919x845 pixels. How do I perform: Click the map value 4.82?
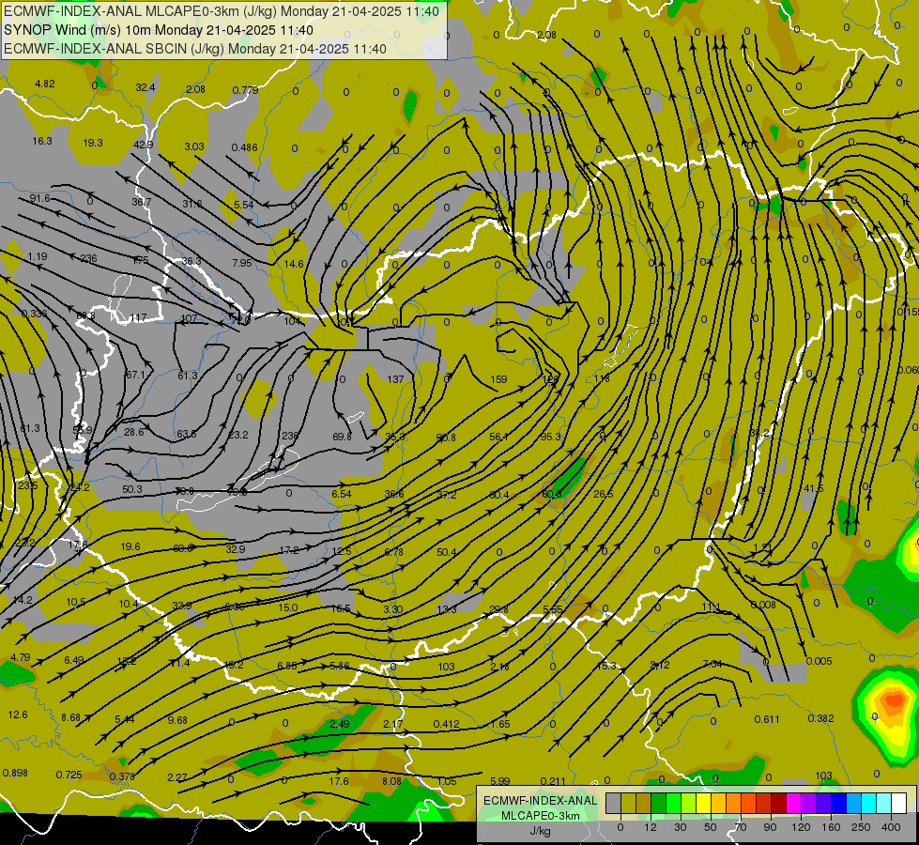[45, 84]
